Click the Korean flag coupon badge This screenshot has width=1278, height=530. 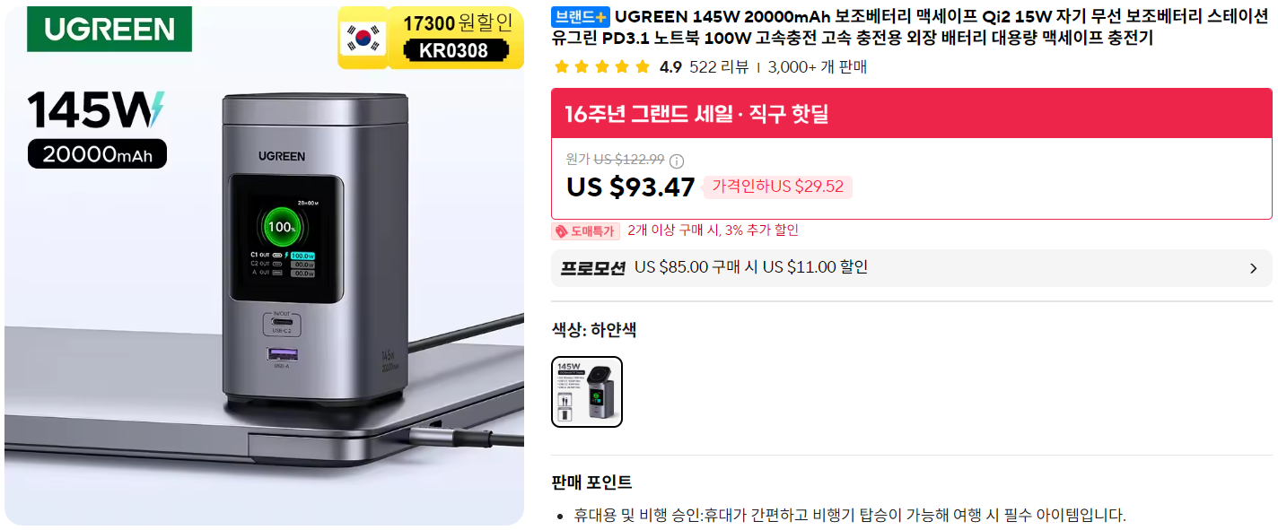[363, 37]
